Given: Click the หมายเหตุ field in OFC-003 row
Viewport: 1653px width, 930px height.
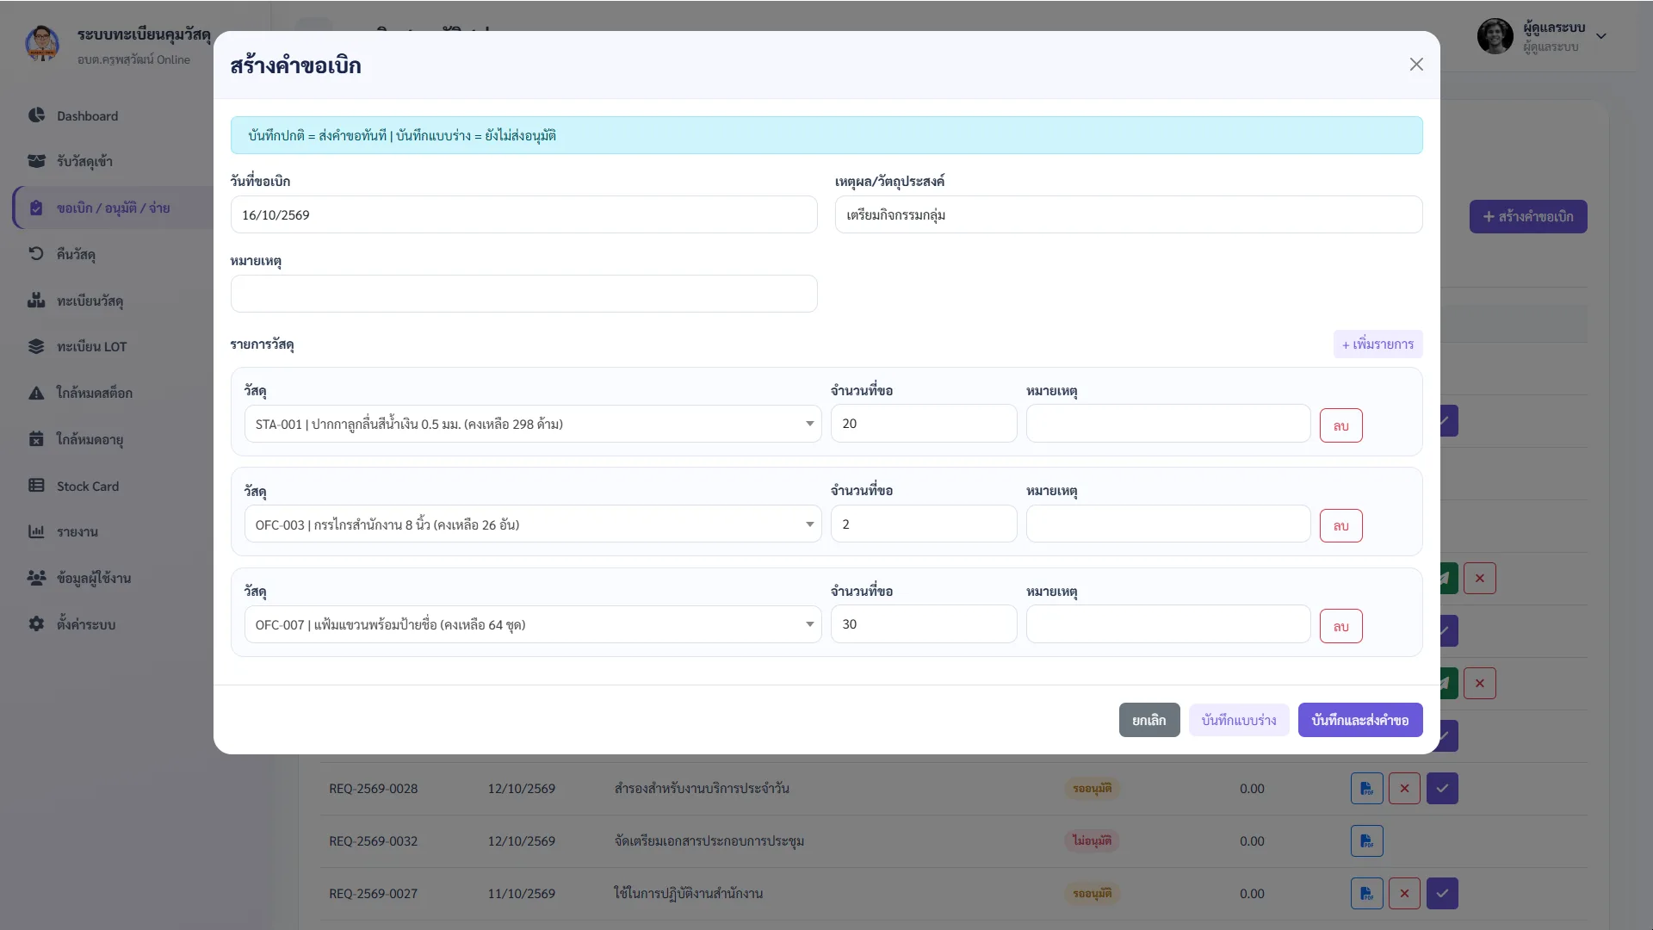Looking at the screenshot, I should [x=1168, y=524].
